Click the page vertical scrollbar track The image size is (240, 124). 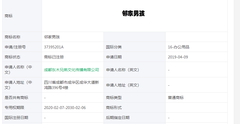tap(237, 62)
